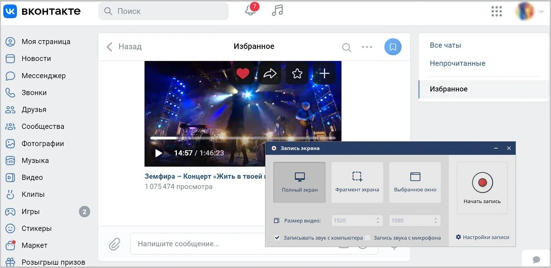Adjust the video width 1920 stepper
Viewport: 551px width, 268px height.
[378, 221]
